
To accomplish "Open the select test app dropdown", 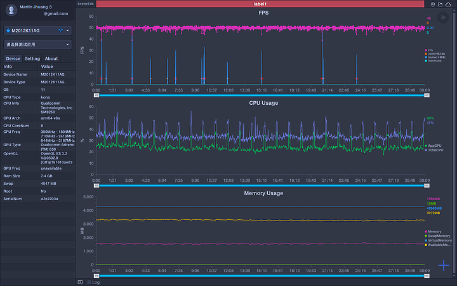I will pos(37,44).
